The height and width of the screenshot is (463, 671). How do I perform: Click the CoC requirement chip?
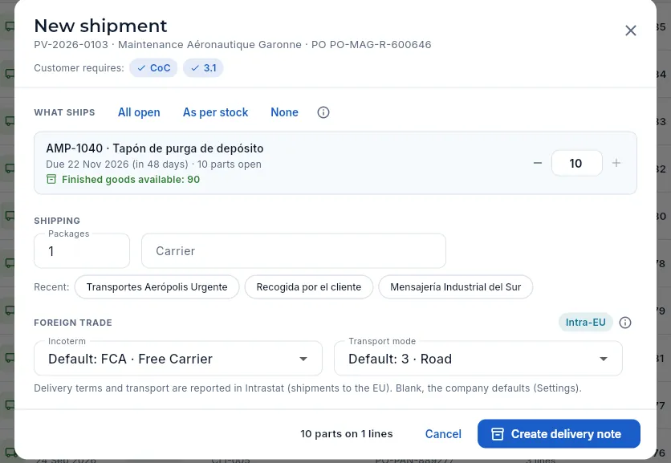153,67
